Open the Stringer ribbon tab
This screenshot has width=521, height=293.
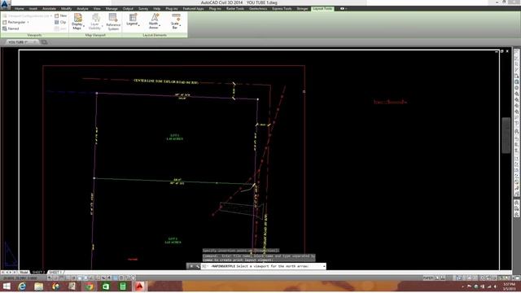click(x=302, y=9)
